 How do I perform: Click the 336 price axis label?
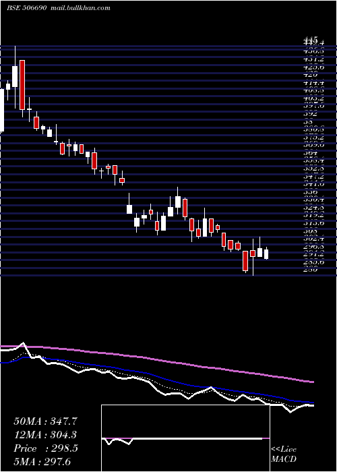pyautogui.click(x=311, y=191)
